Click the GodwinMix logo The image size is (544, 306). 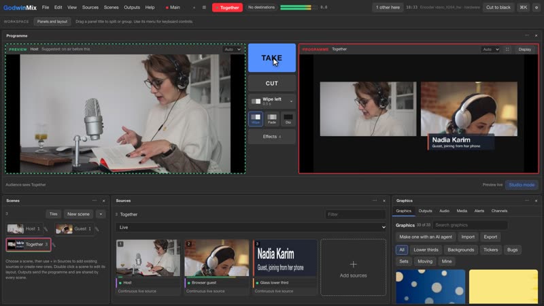tap(20, 7)
